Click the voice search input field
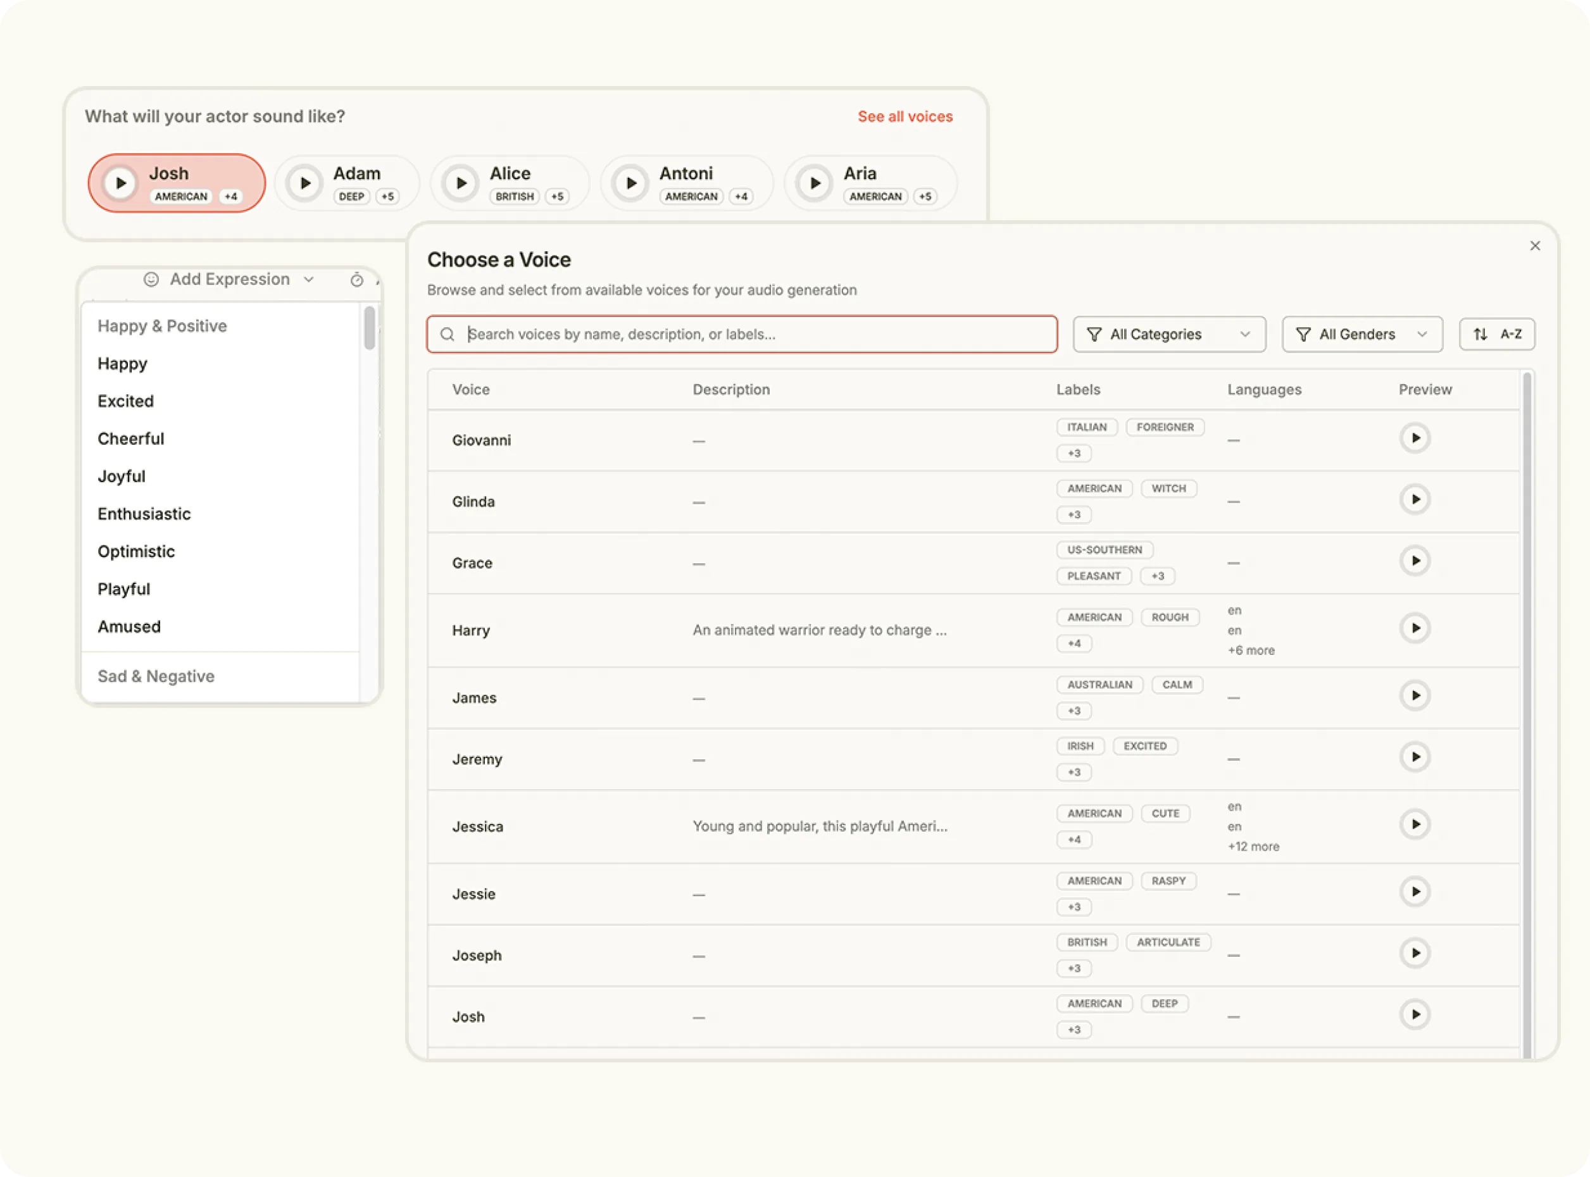The image size is (1590, 1177). pos(742,334)
